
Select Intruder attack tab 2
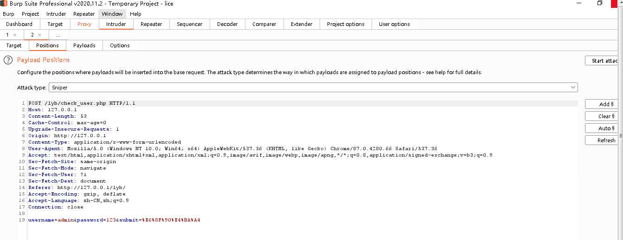(32, 35)
